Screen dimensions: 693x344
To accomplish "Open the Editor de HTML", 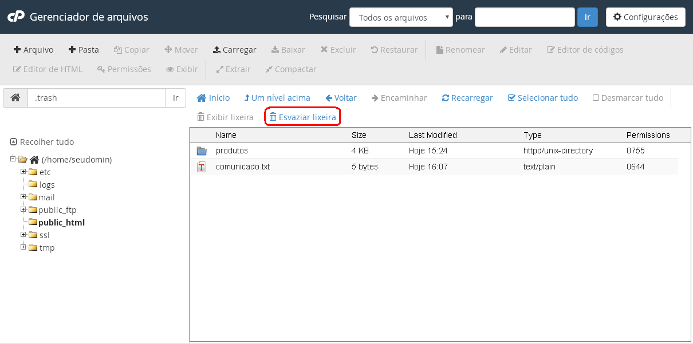I will (48, 69).
